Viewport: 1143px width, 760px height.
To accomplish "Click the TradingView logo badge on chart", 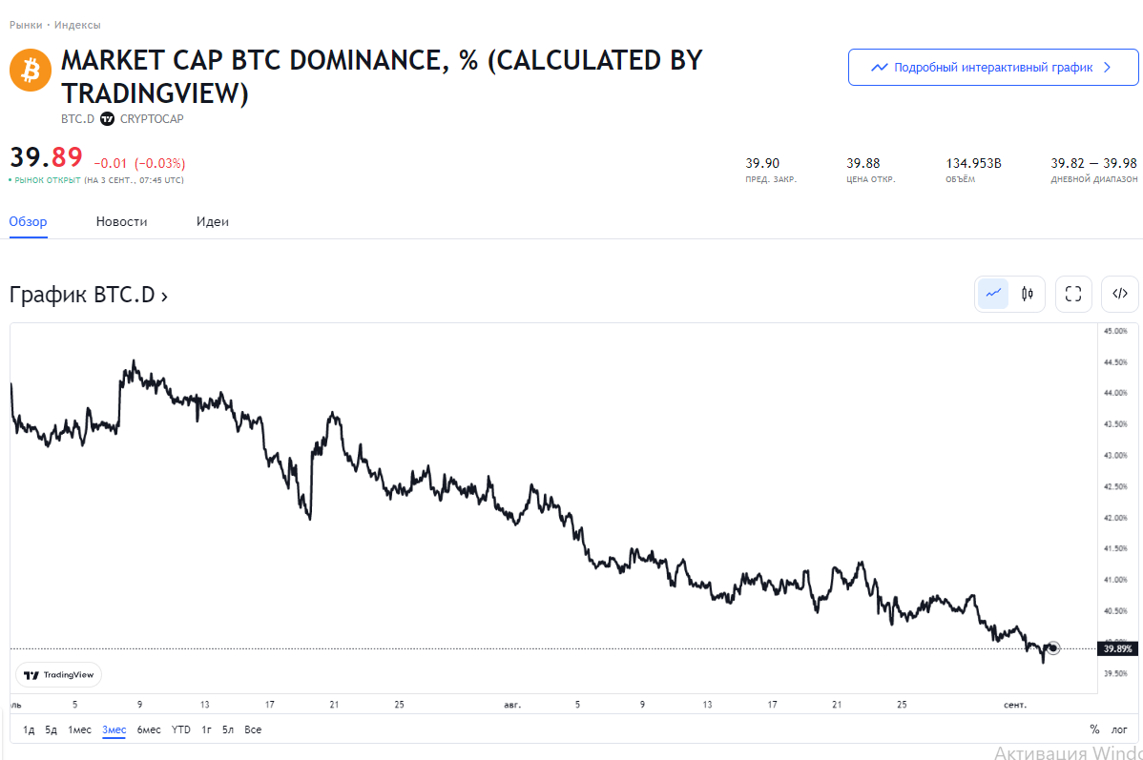I will [x=59, y=675].
